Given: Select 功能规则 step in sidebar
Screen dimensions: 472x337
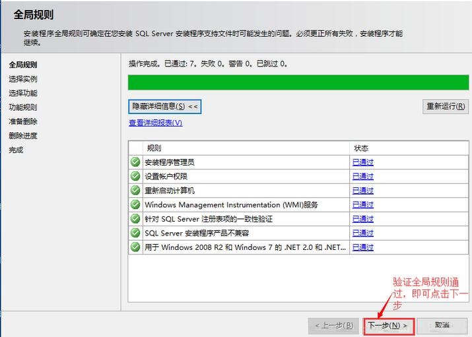Looking at the screenshot, I should point(23,107).
